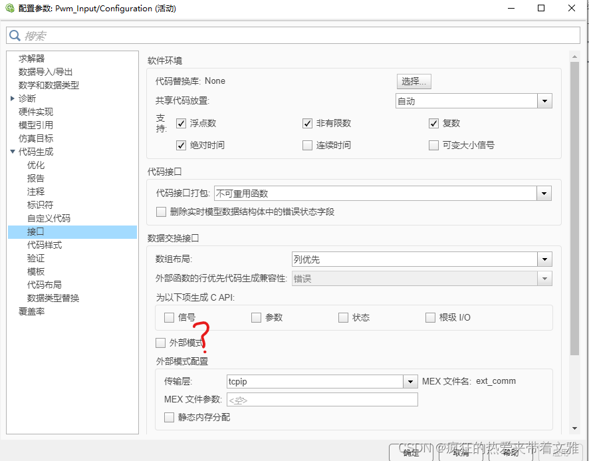Select 优化 in the left sidebar
Screen dimensions: 589x461
coord(38,164)
